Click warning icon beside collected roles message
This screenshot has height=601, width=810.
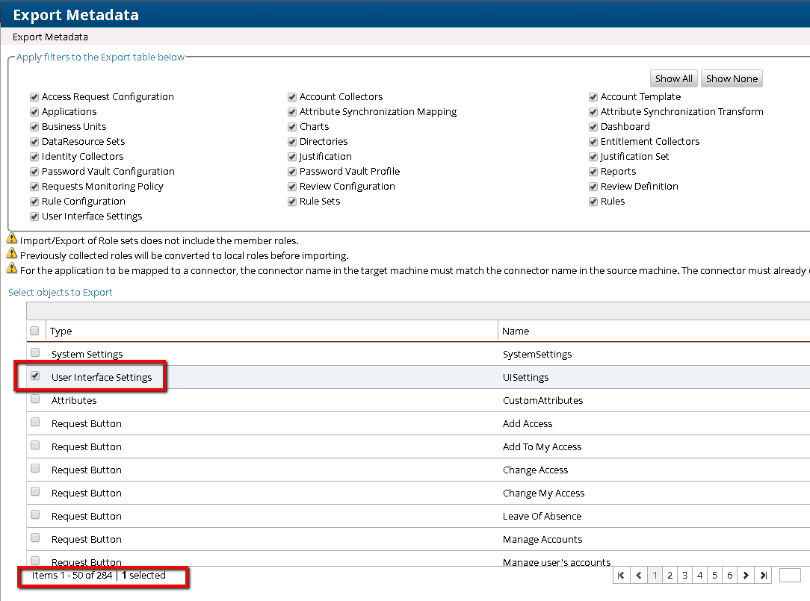[12, 255]
